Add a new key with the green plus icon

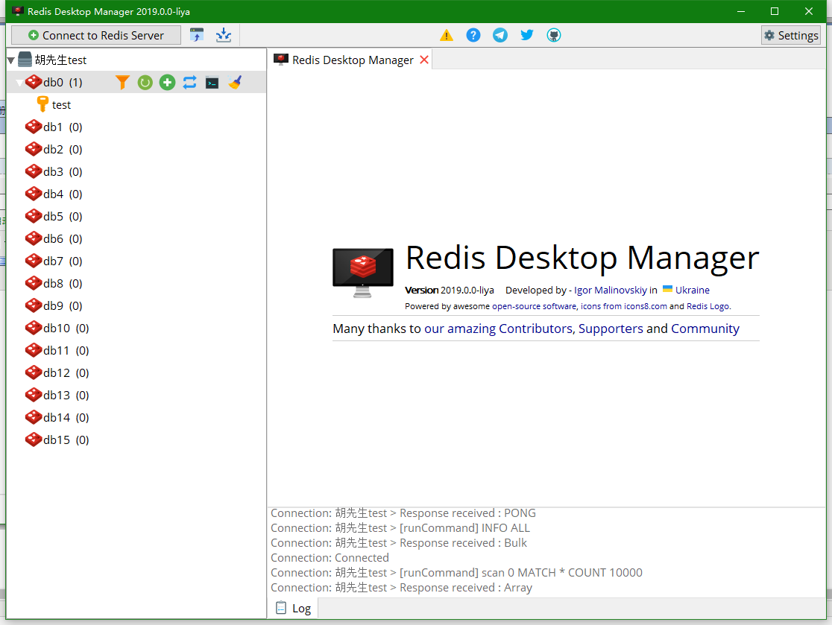coord(167,82)
